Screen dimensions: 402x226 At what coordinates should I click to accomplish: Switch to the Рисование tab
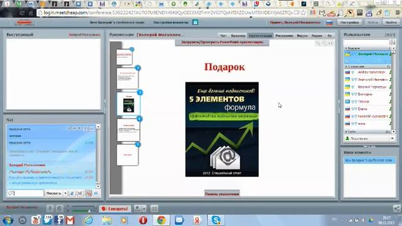point(284,36)
